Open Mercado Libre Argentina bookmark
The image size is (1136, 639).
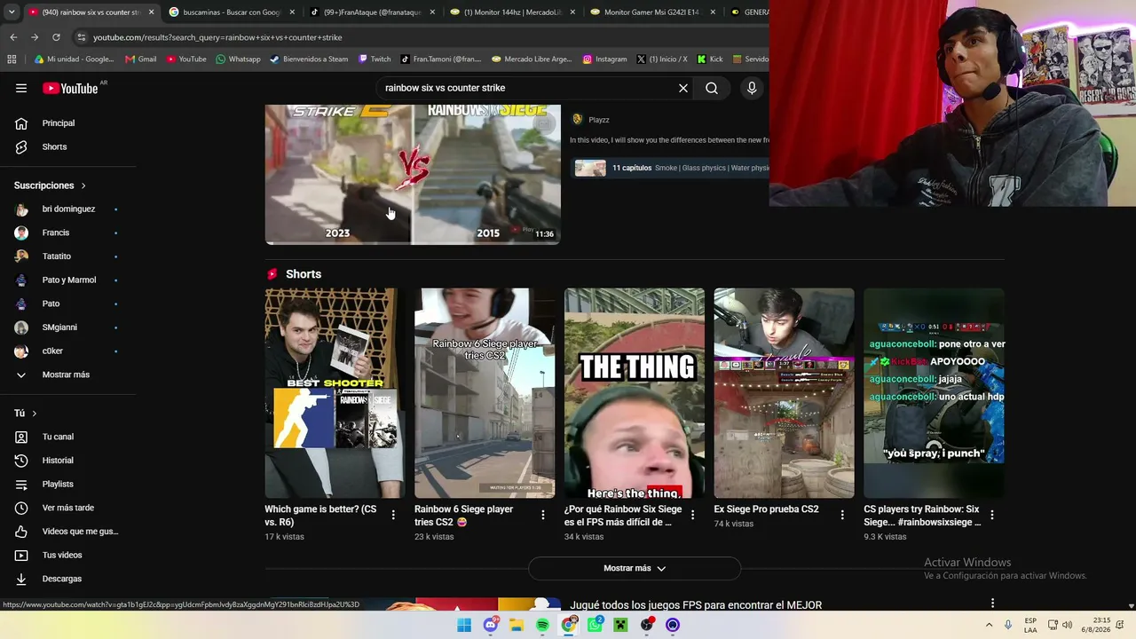pos(532,59)
